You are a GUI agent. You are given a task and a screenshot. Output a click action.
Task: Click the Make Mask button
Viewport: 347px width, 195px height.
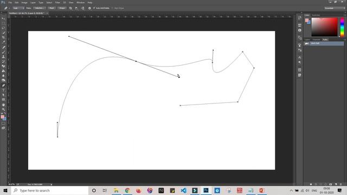click(x=52, y=8)
